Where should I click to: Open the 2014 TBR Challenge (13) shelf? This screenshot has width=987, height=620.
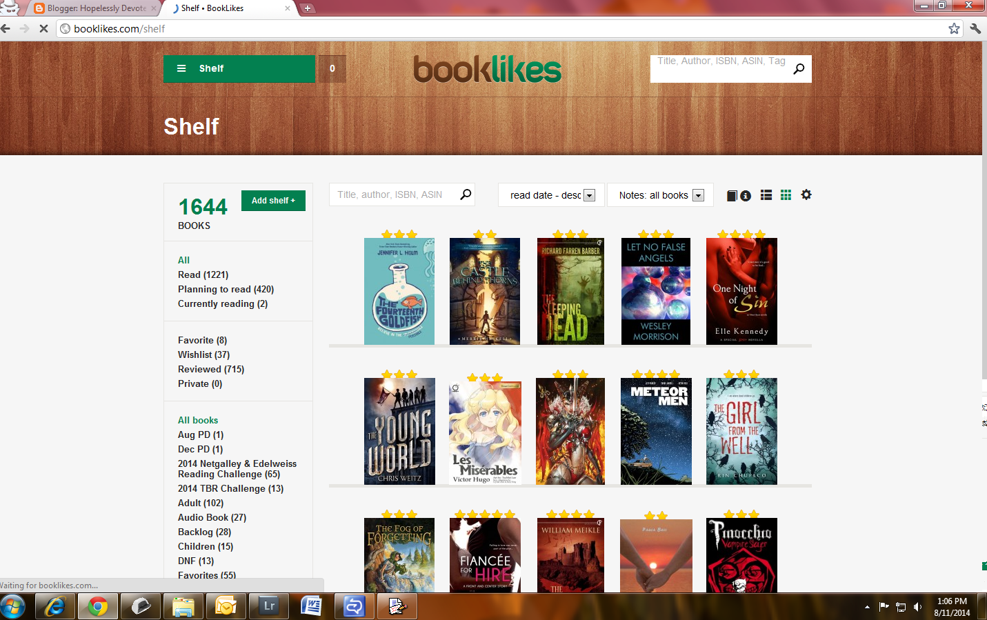coord(230,488)
